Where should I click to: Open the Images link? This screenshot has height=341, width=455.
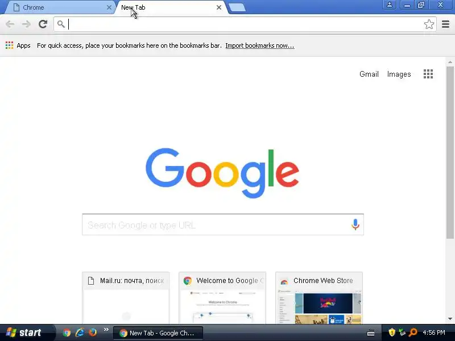pos(399,74)
